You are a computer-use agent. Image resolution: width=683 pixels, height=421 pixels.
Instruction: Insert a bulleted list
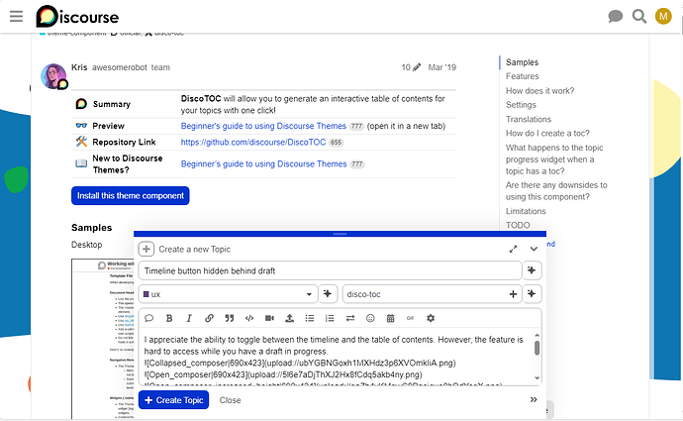click(310, 318)
